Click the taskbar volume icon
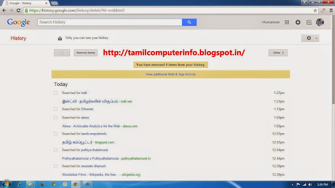This screenshot has height=188, width=335. (310, 184)
